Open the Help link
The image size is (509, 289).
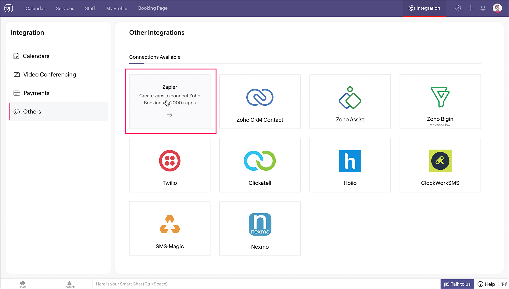[x=486, y=284]
